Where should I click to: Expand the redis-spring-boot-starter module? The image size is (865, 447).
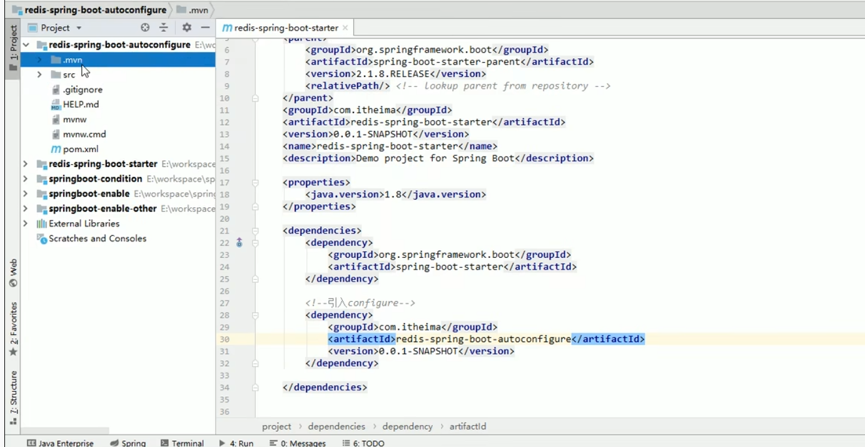point(25,164)
